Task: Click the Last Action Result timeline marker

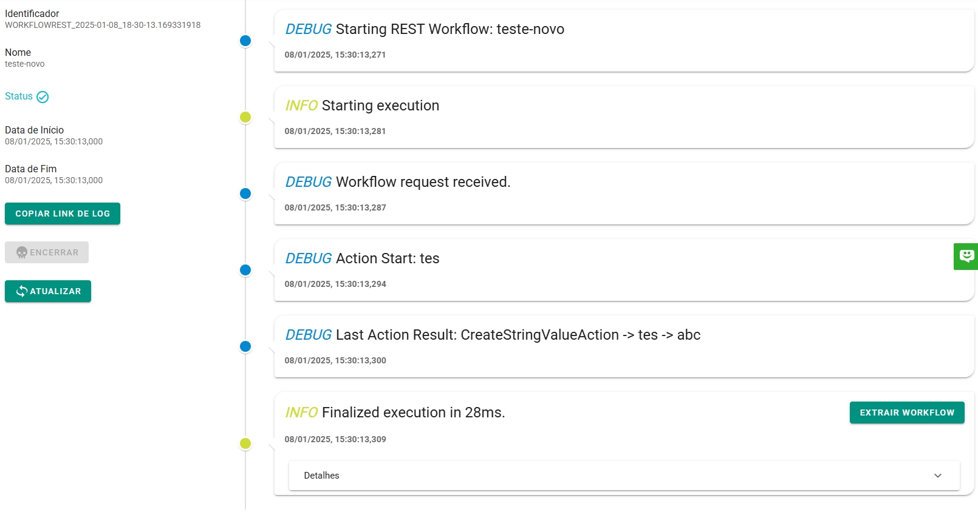Action: coord(245,346)
